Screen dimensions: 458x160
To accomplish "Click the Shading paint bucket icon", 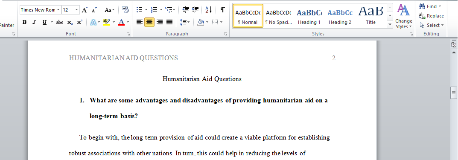I will pos(200,22).
